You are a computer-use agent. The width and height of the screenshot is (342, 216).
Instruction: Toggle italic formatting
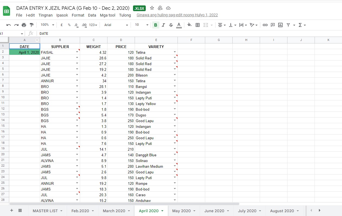pyautogui.click(x=163, y=25)
